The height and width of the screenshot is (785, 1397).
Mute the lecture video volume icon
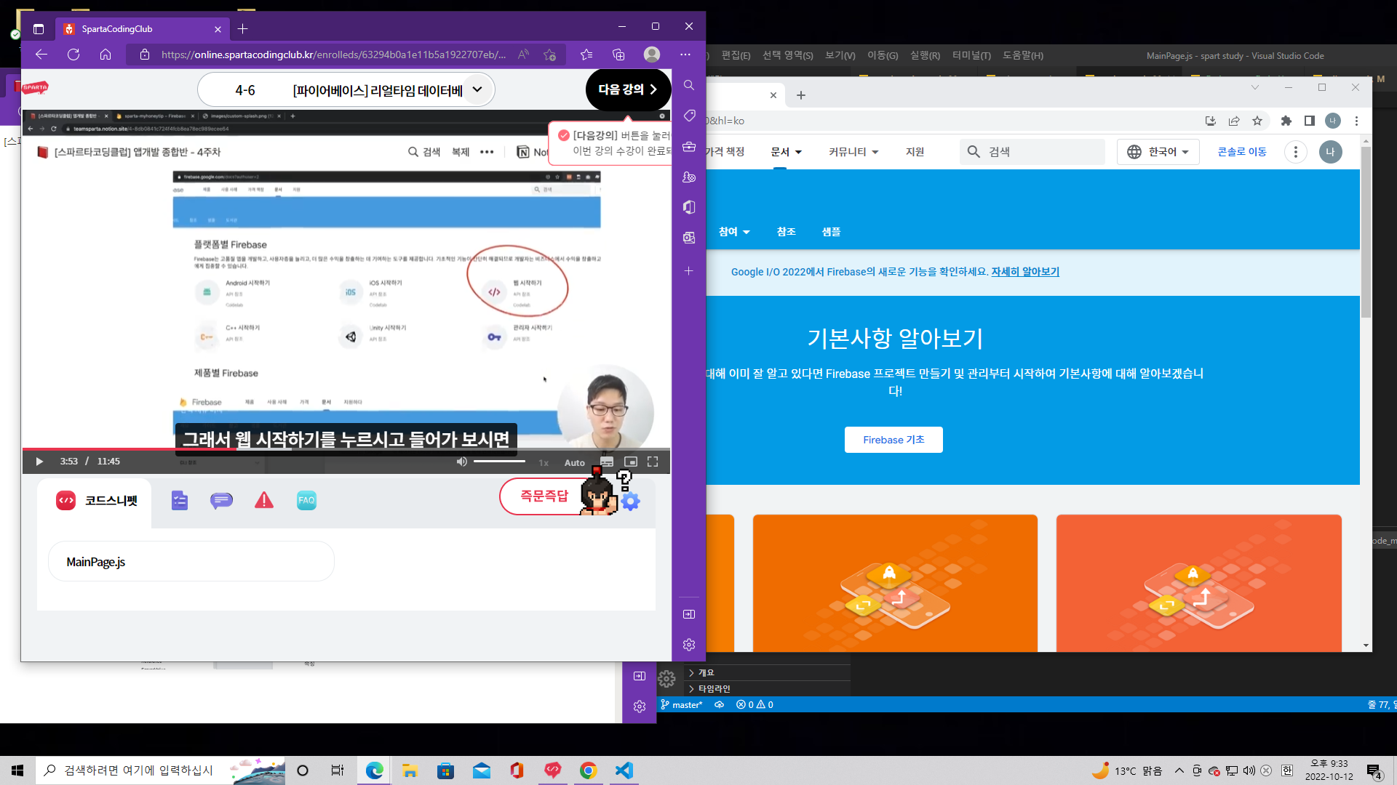(461, 462)
